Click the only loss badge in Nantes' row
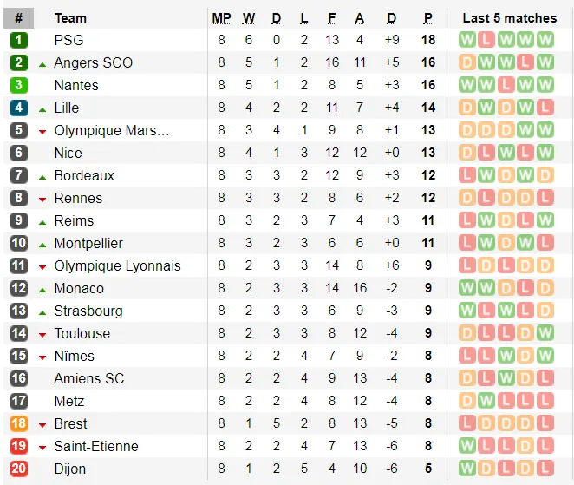This screenshot has height=485, width=574. click(x=506, y=85)
